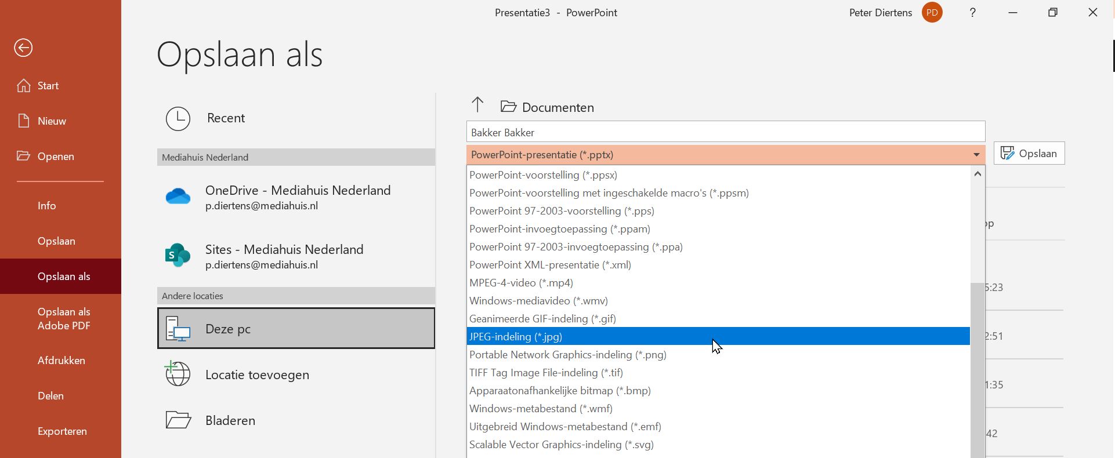Choose JPEG-indeling (*.jpg) from list
This screenshot has width=1115, height=458.
(x=516, y=337)
